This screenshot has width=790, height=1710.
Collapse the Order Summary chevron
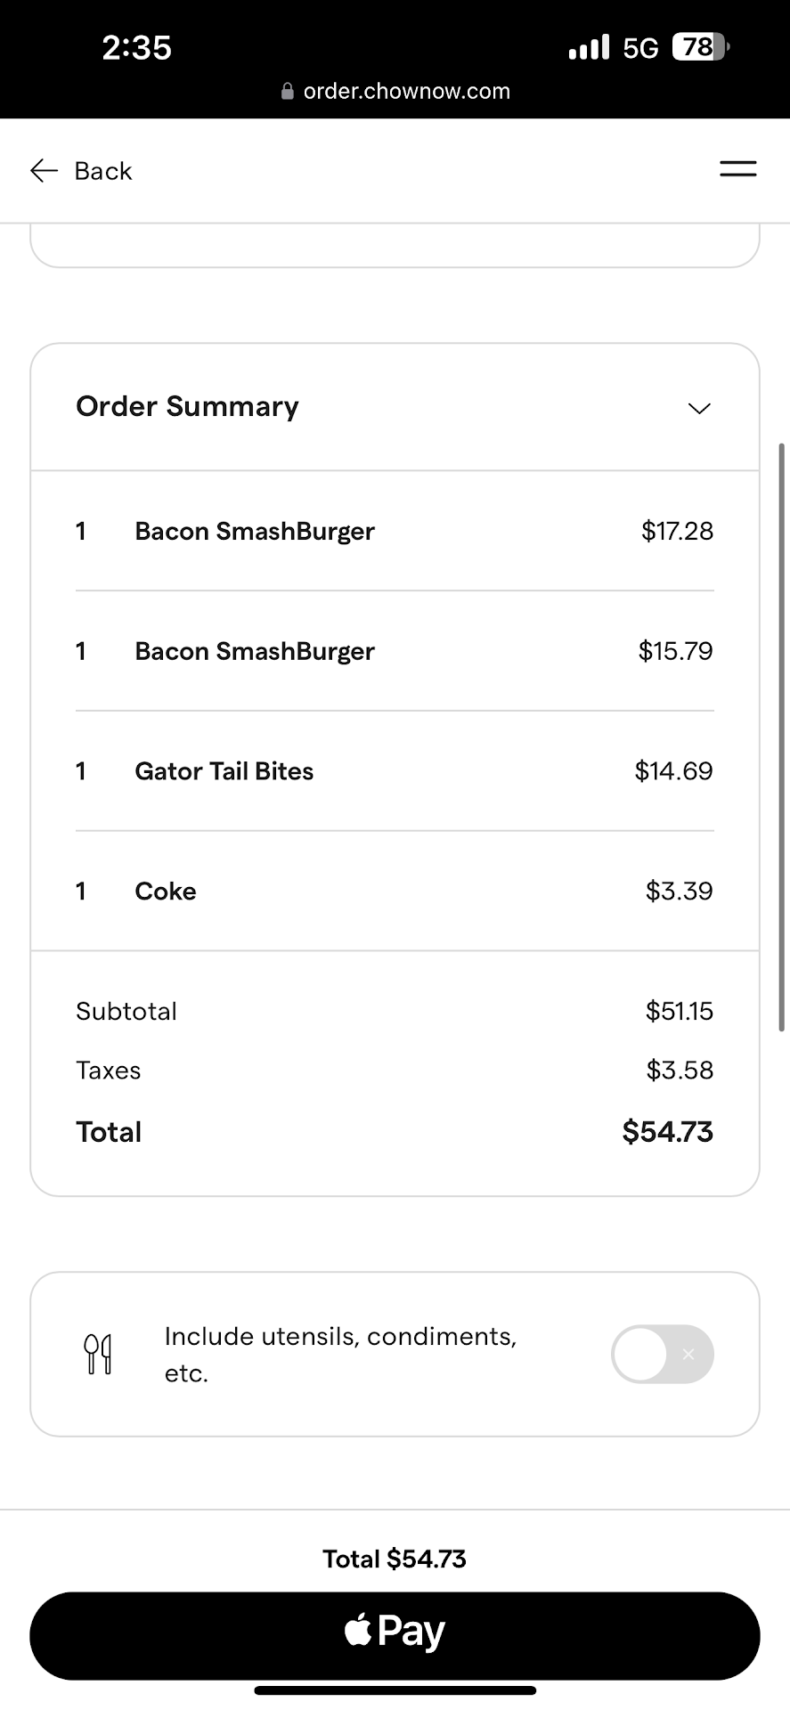699,408
